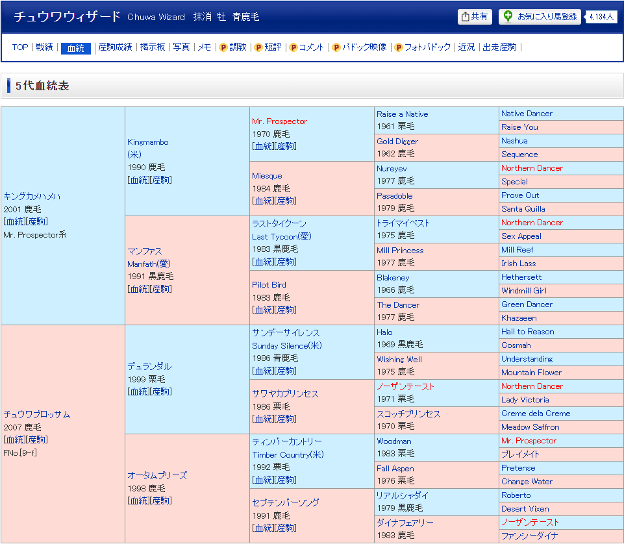Open Blakeney link
Viewport: 624px width, 544px height.
tap(393, 278)
